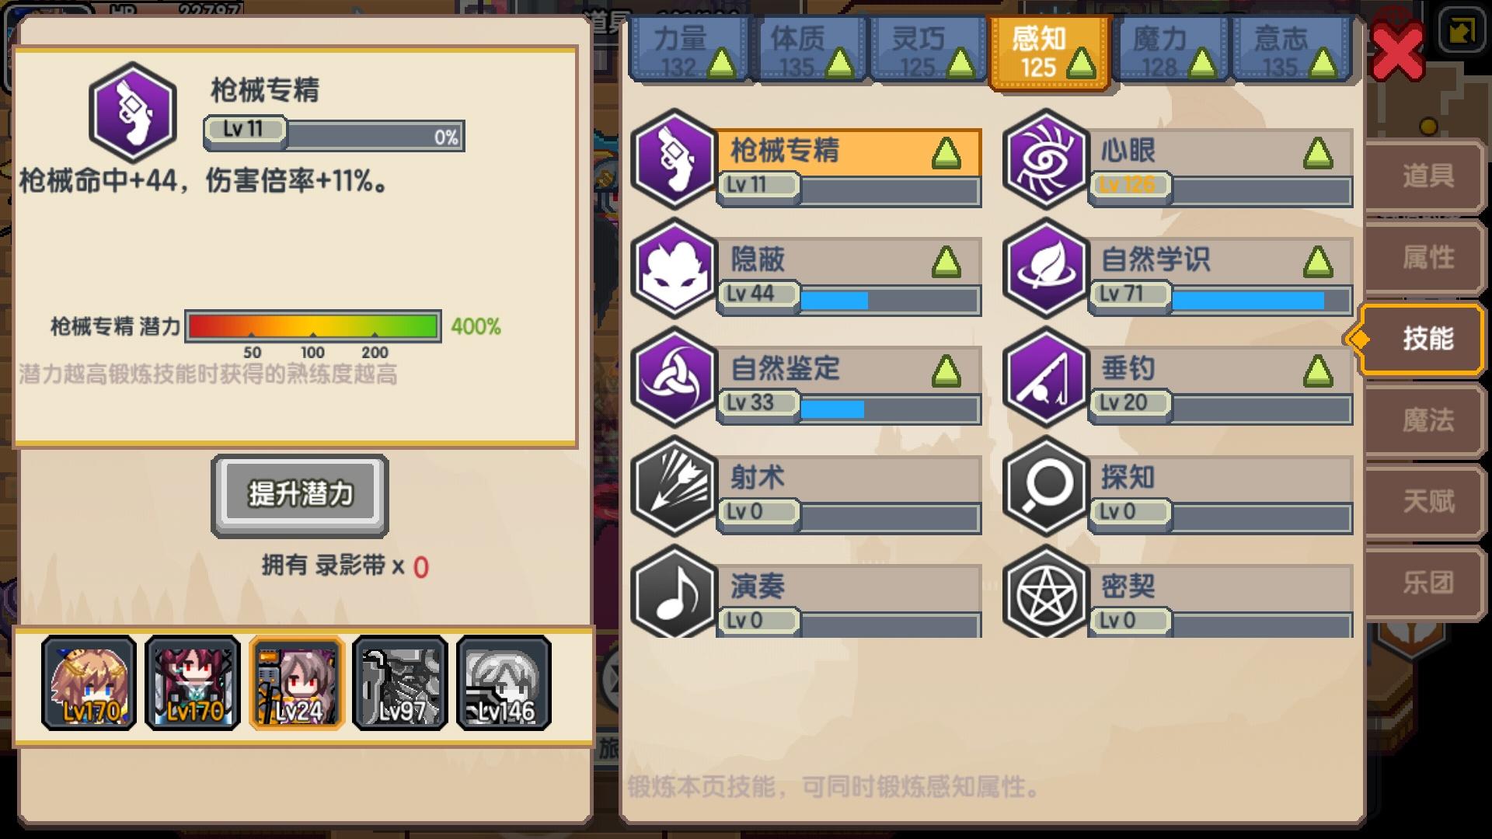
Task: Select the 演奏 music note icon
Action: point(674,592)
